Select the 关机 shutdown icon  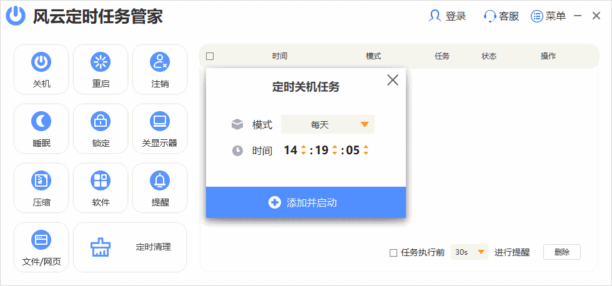41,61
